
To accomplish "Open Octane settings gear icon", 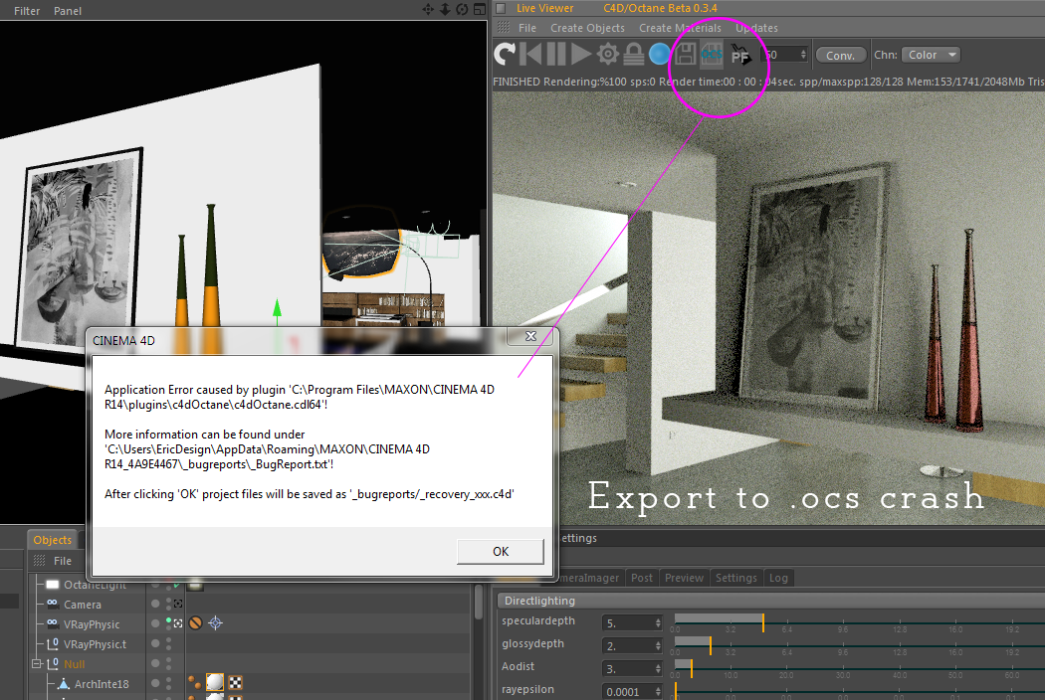I will tap(608, 54).
